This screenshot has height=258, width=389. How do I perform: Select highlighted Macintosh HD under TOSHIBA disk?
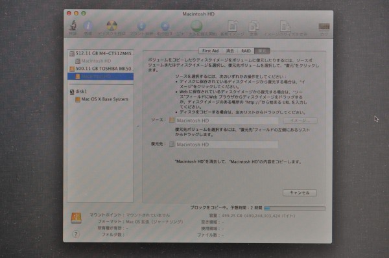pyautogui.click(x=100, y=76)
